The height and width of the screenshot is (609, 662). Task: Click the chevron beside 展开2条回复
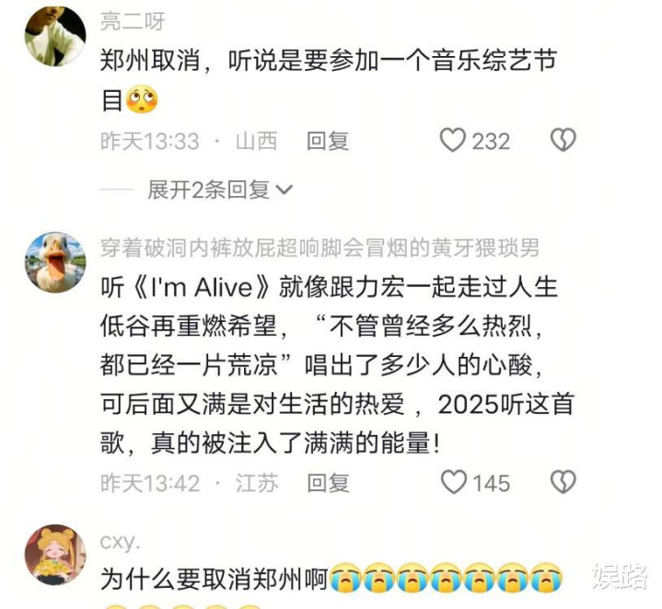tap(284, 190)
